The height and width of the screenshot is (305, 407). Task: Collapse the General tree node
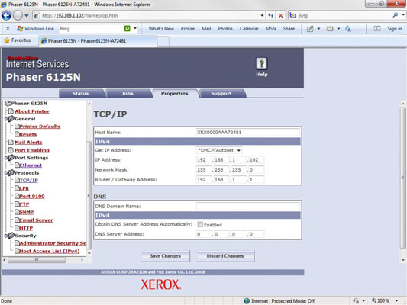point(5,119)
